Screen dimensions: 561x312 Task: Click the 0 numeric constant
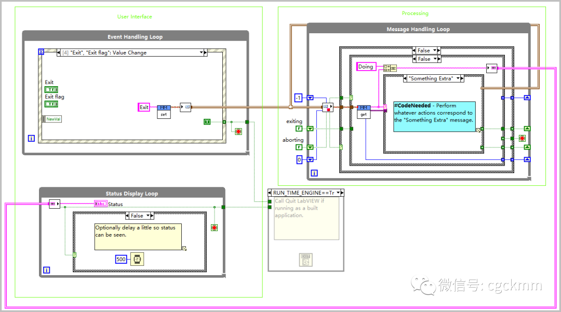[300, 160]
